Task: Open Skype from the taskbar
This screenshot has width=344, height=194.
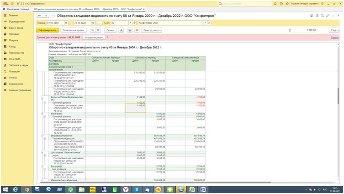Action: pyautogui.click(x=137, y=189)
